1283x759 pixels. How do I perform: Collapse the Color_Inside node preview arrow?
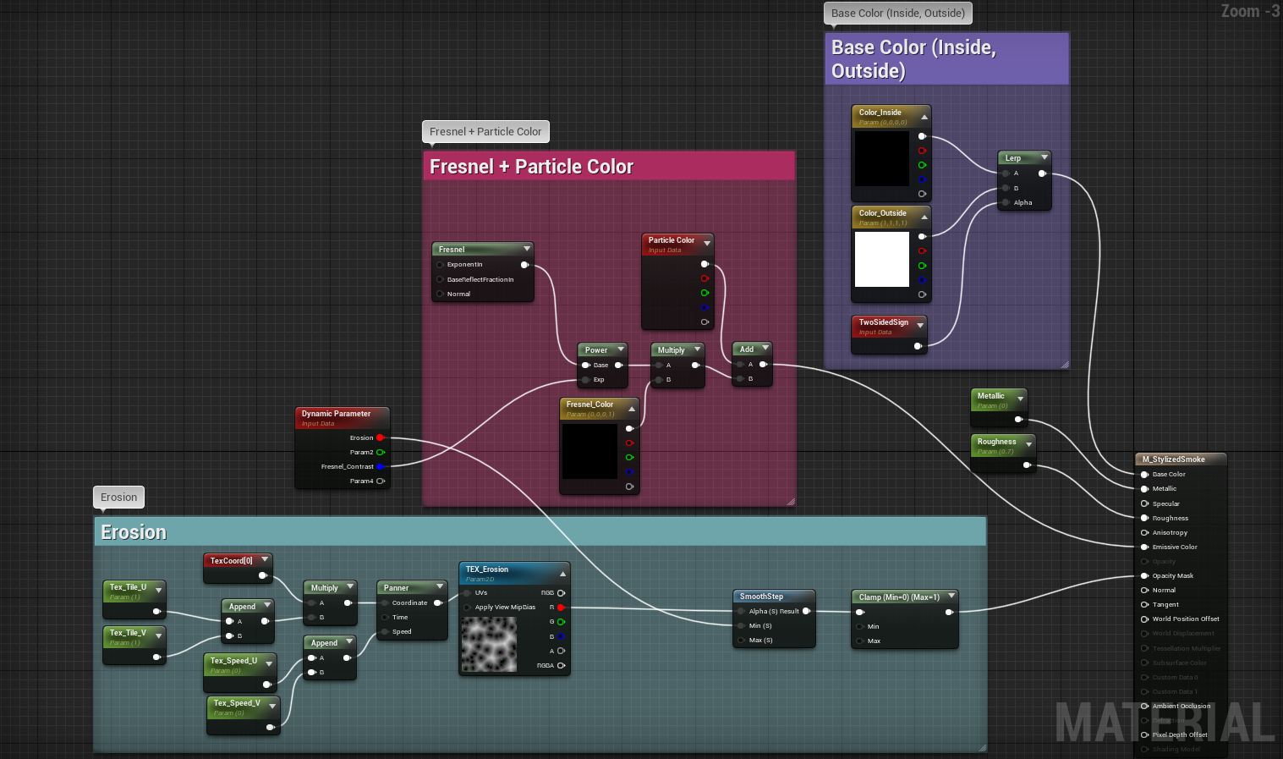[924, 117]
